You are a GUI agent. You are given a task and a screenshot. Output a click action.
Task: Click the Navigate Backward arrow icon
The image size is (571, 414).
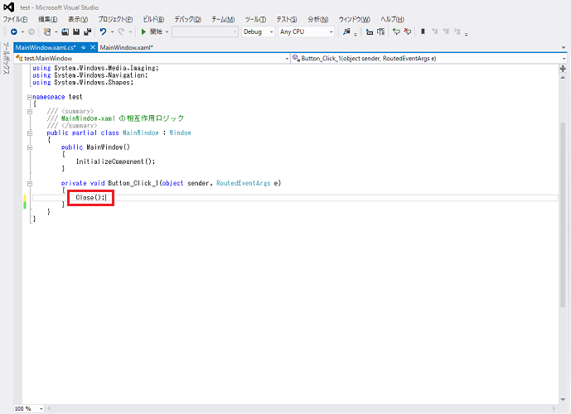click(14, 32)
